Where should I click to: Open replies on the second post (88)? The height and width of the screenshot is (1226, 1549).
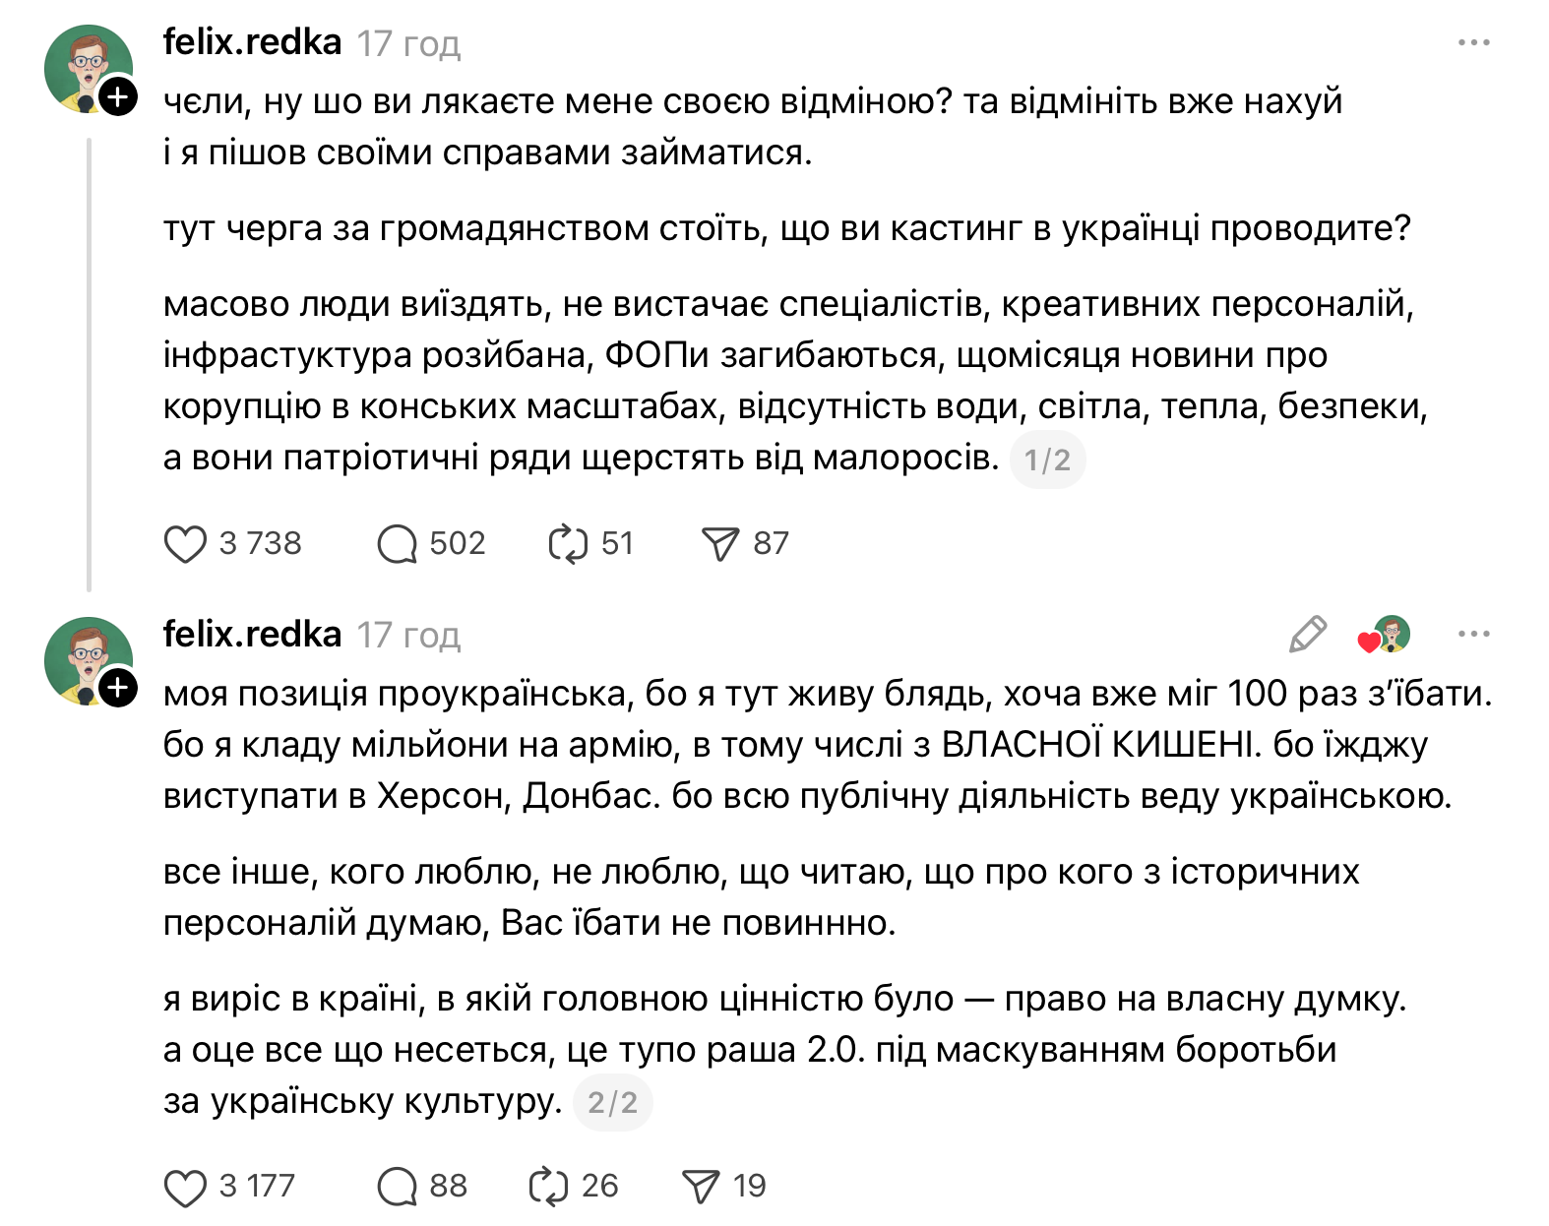coord(398,1187)
